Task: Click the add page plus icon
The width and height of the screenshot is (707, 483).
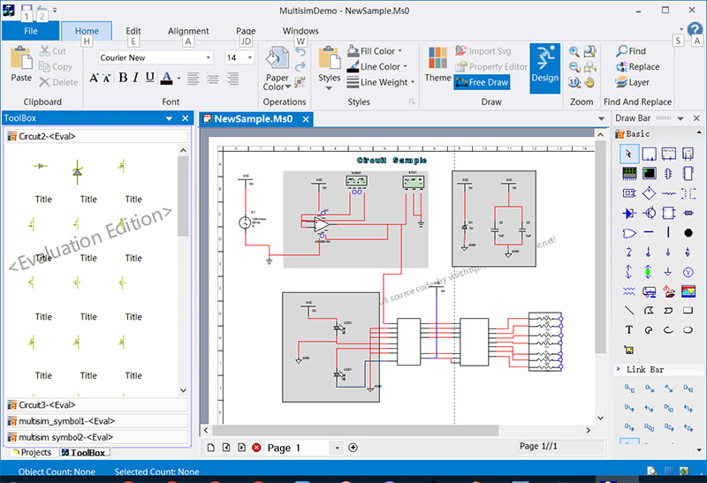Action: pos(353,448)
